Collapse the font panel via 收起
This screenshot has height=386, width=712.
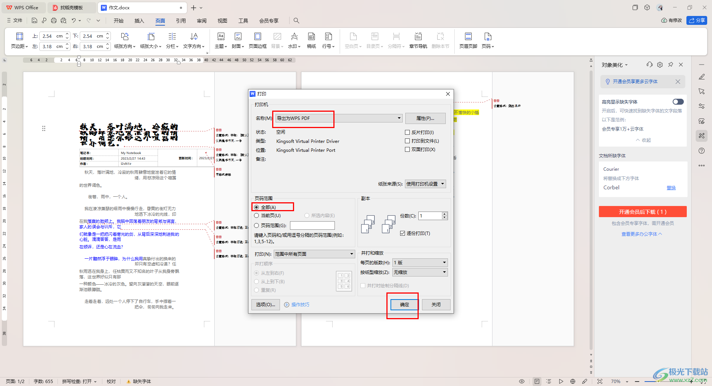[643, 140]
